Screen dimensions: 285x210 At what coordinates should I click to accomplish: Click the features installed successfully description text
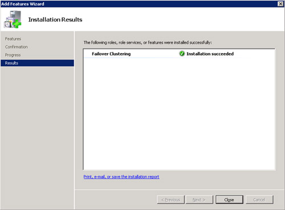(148, 42)
